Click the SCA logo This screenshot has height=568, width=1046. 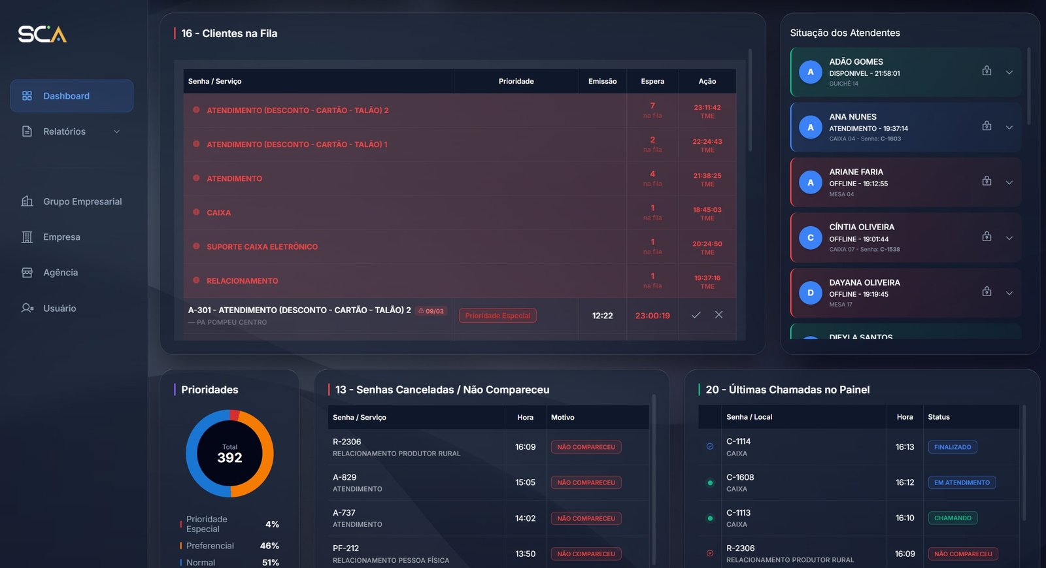pyautogui.click(x=42, y=34)
